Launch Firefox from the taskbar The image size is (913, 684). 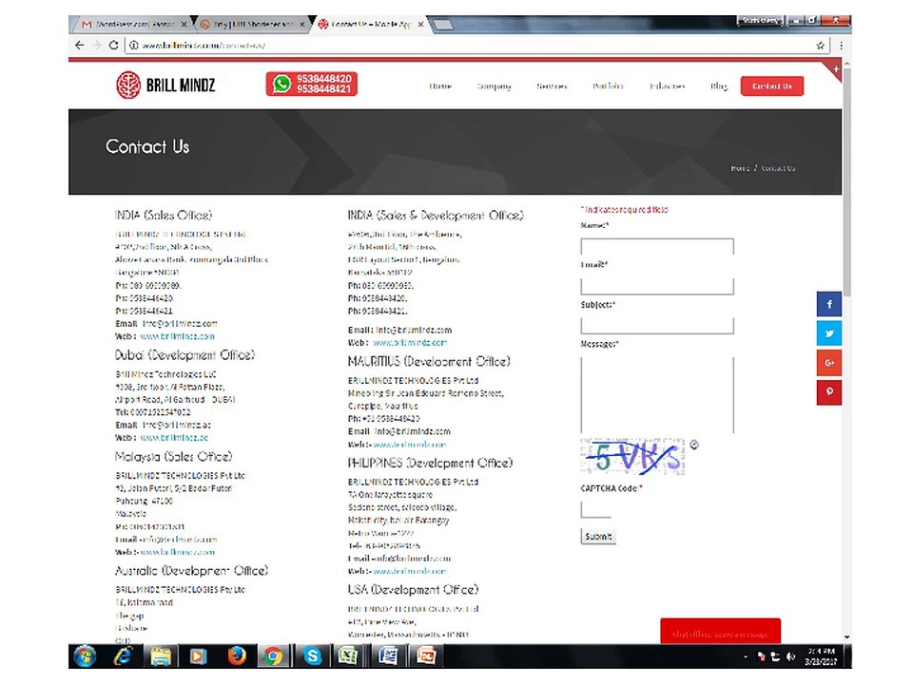[x=236, y=656]
